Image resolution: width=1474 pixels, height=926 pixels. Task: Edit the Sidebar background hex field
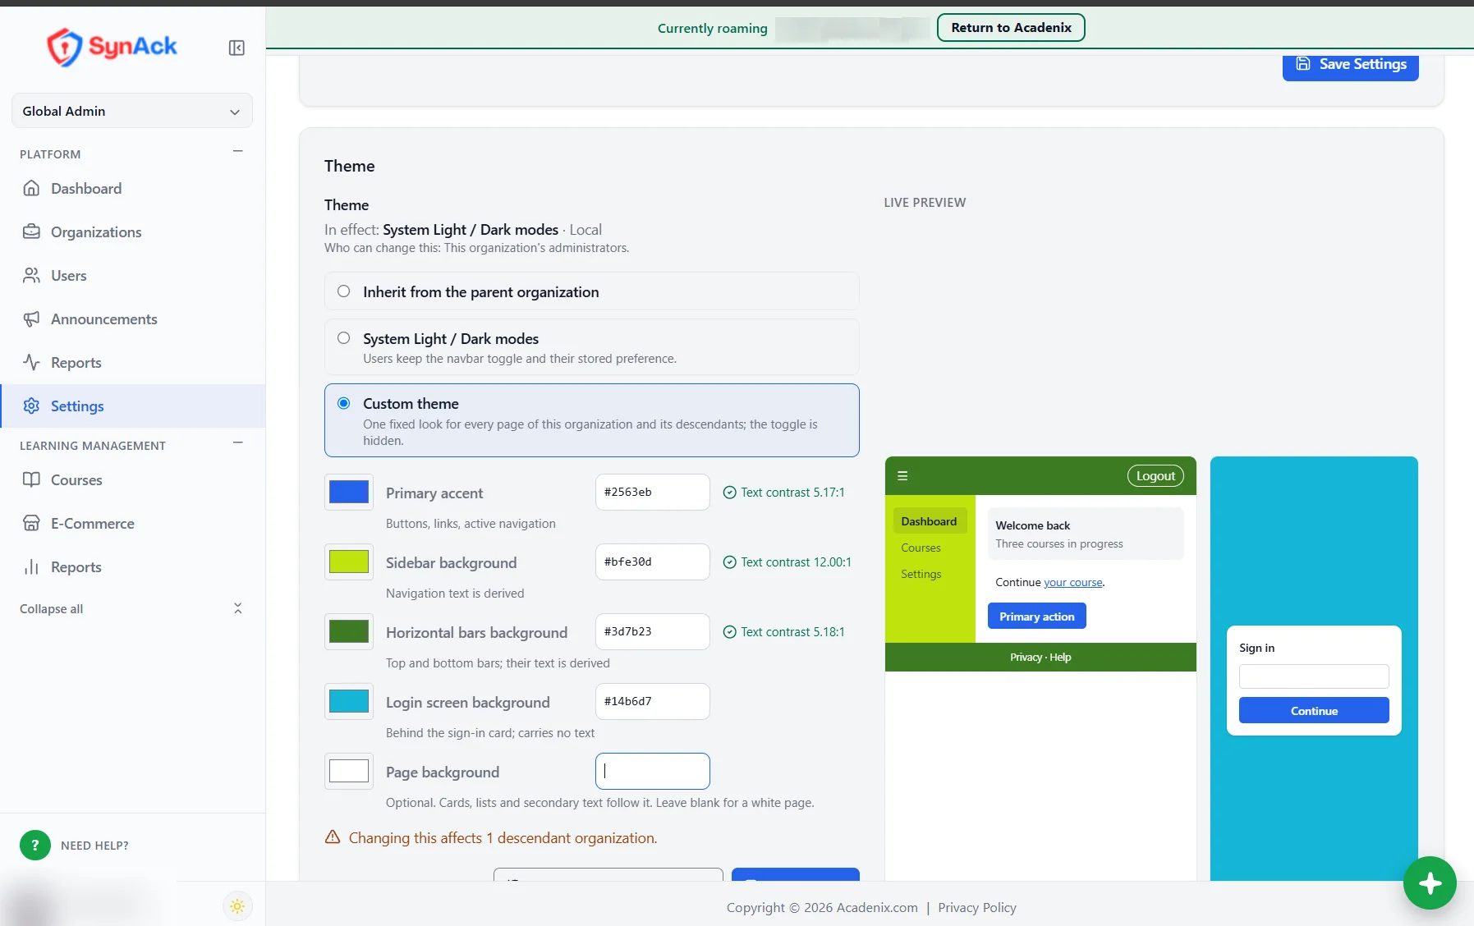click(x=652, y=562)
